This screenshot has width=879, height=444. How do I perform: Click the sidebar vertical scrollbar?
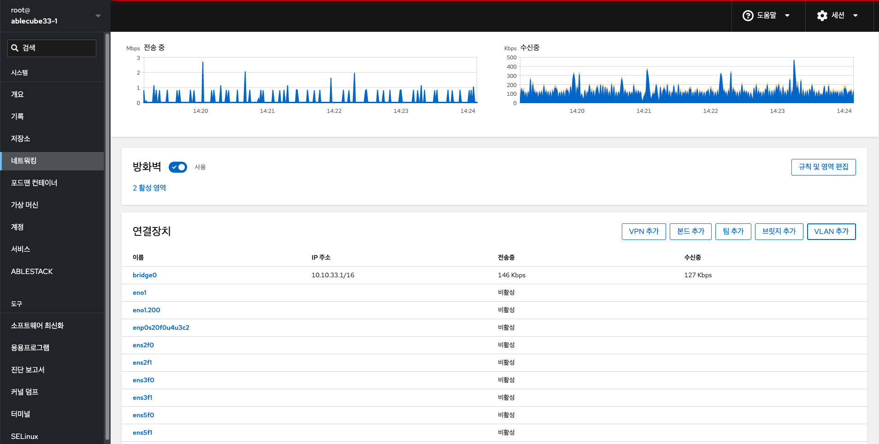[x=107, y=230]
